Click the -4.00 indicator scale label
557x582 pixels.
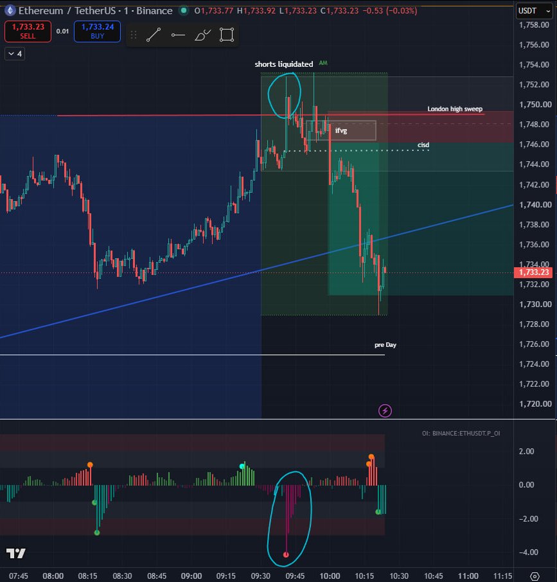click(529, 552)
